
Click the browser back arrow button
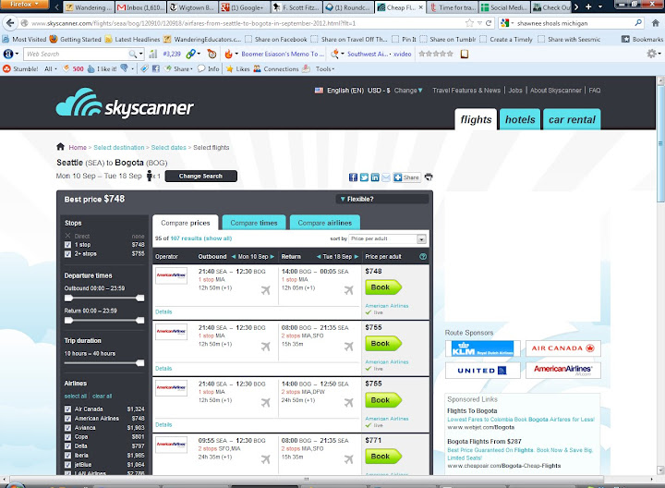pyautogui.click(x=10, y=23)
